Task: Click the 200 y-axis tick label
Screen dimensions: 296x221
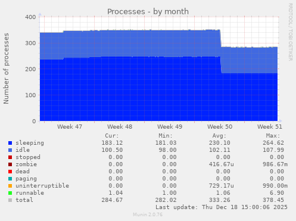Action: 30,69
